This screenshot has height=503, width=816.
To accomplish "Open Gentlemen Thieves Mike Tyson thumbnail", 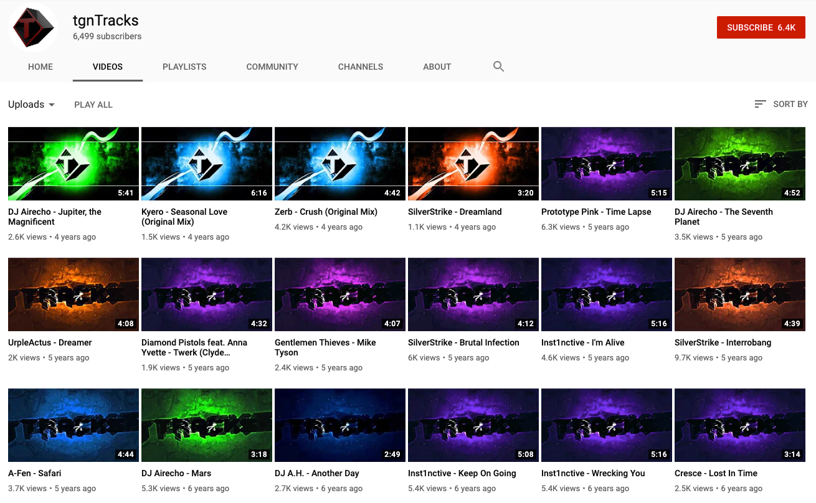I will point(340,294).
